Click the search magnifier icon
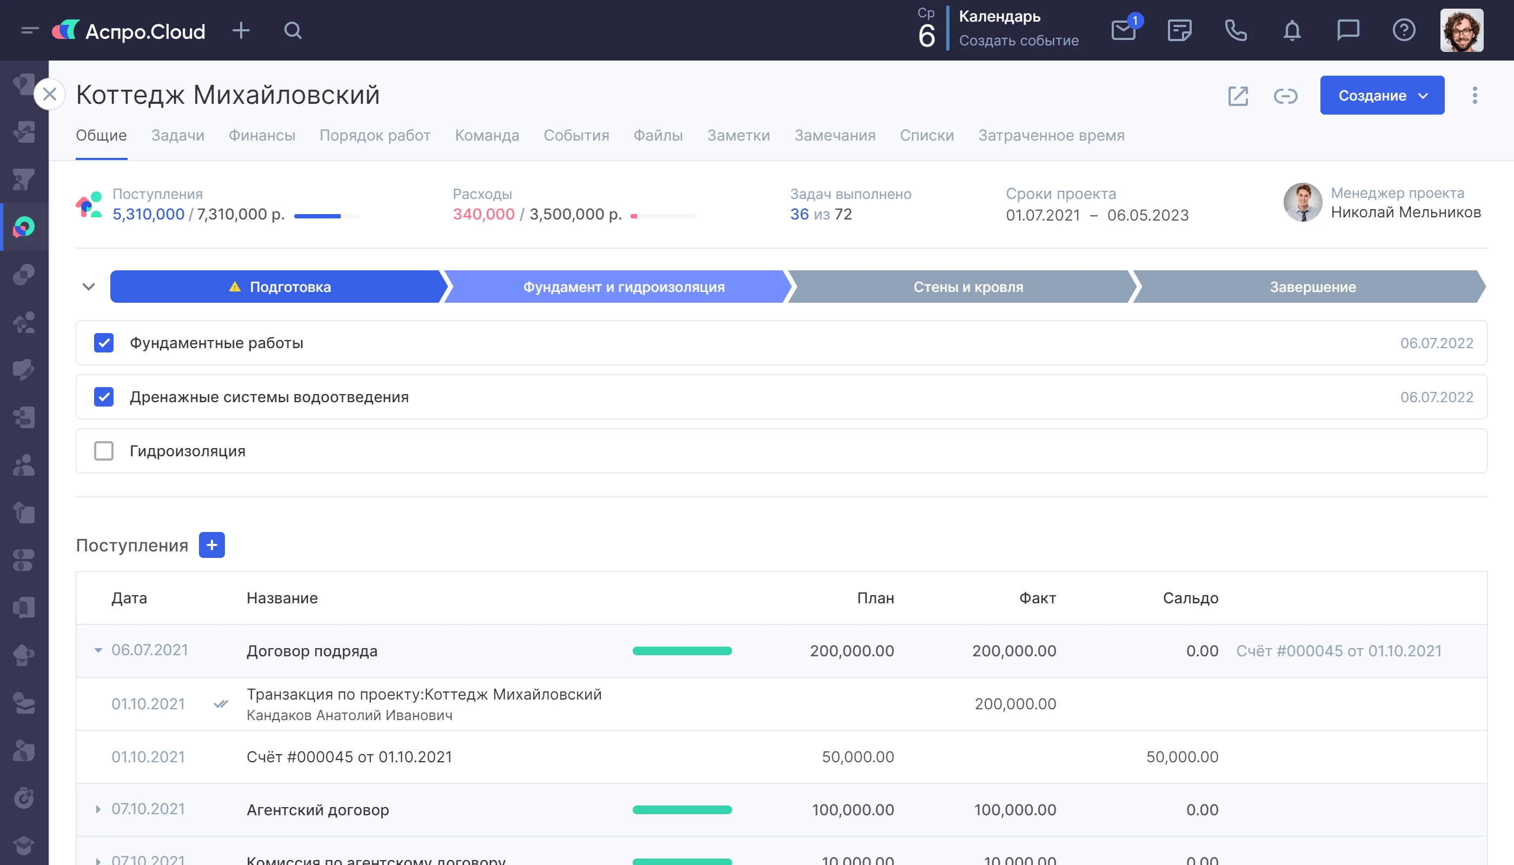 click(293, 30)
